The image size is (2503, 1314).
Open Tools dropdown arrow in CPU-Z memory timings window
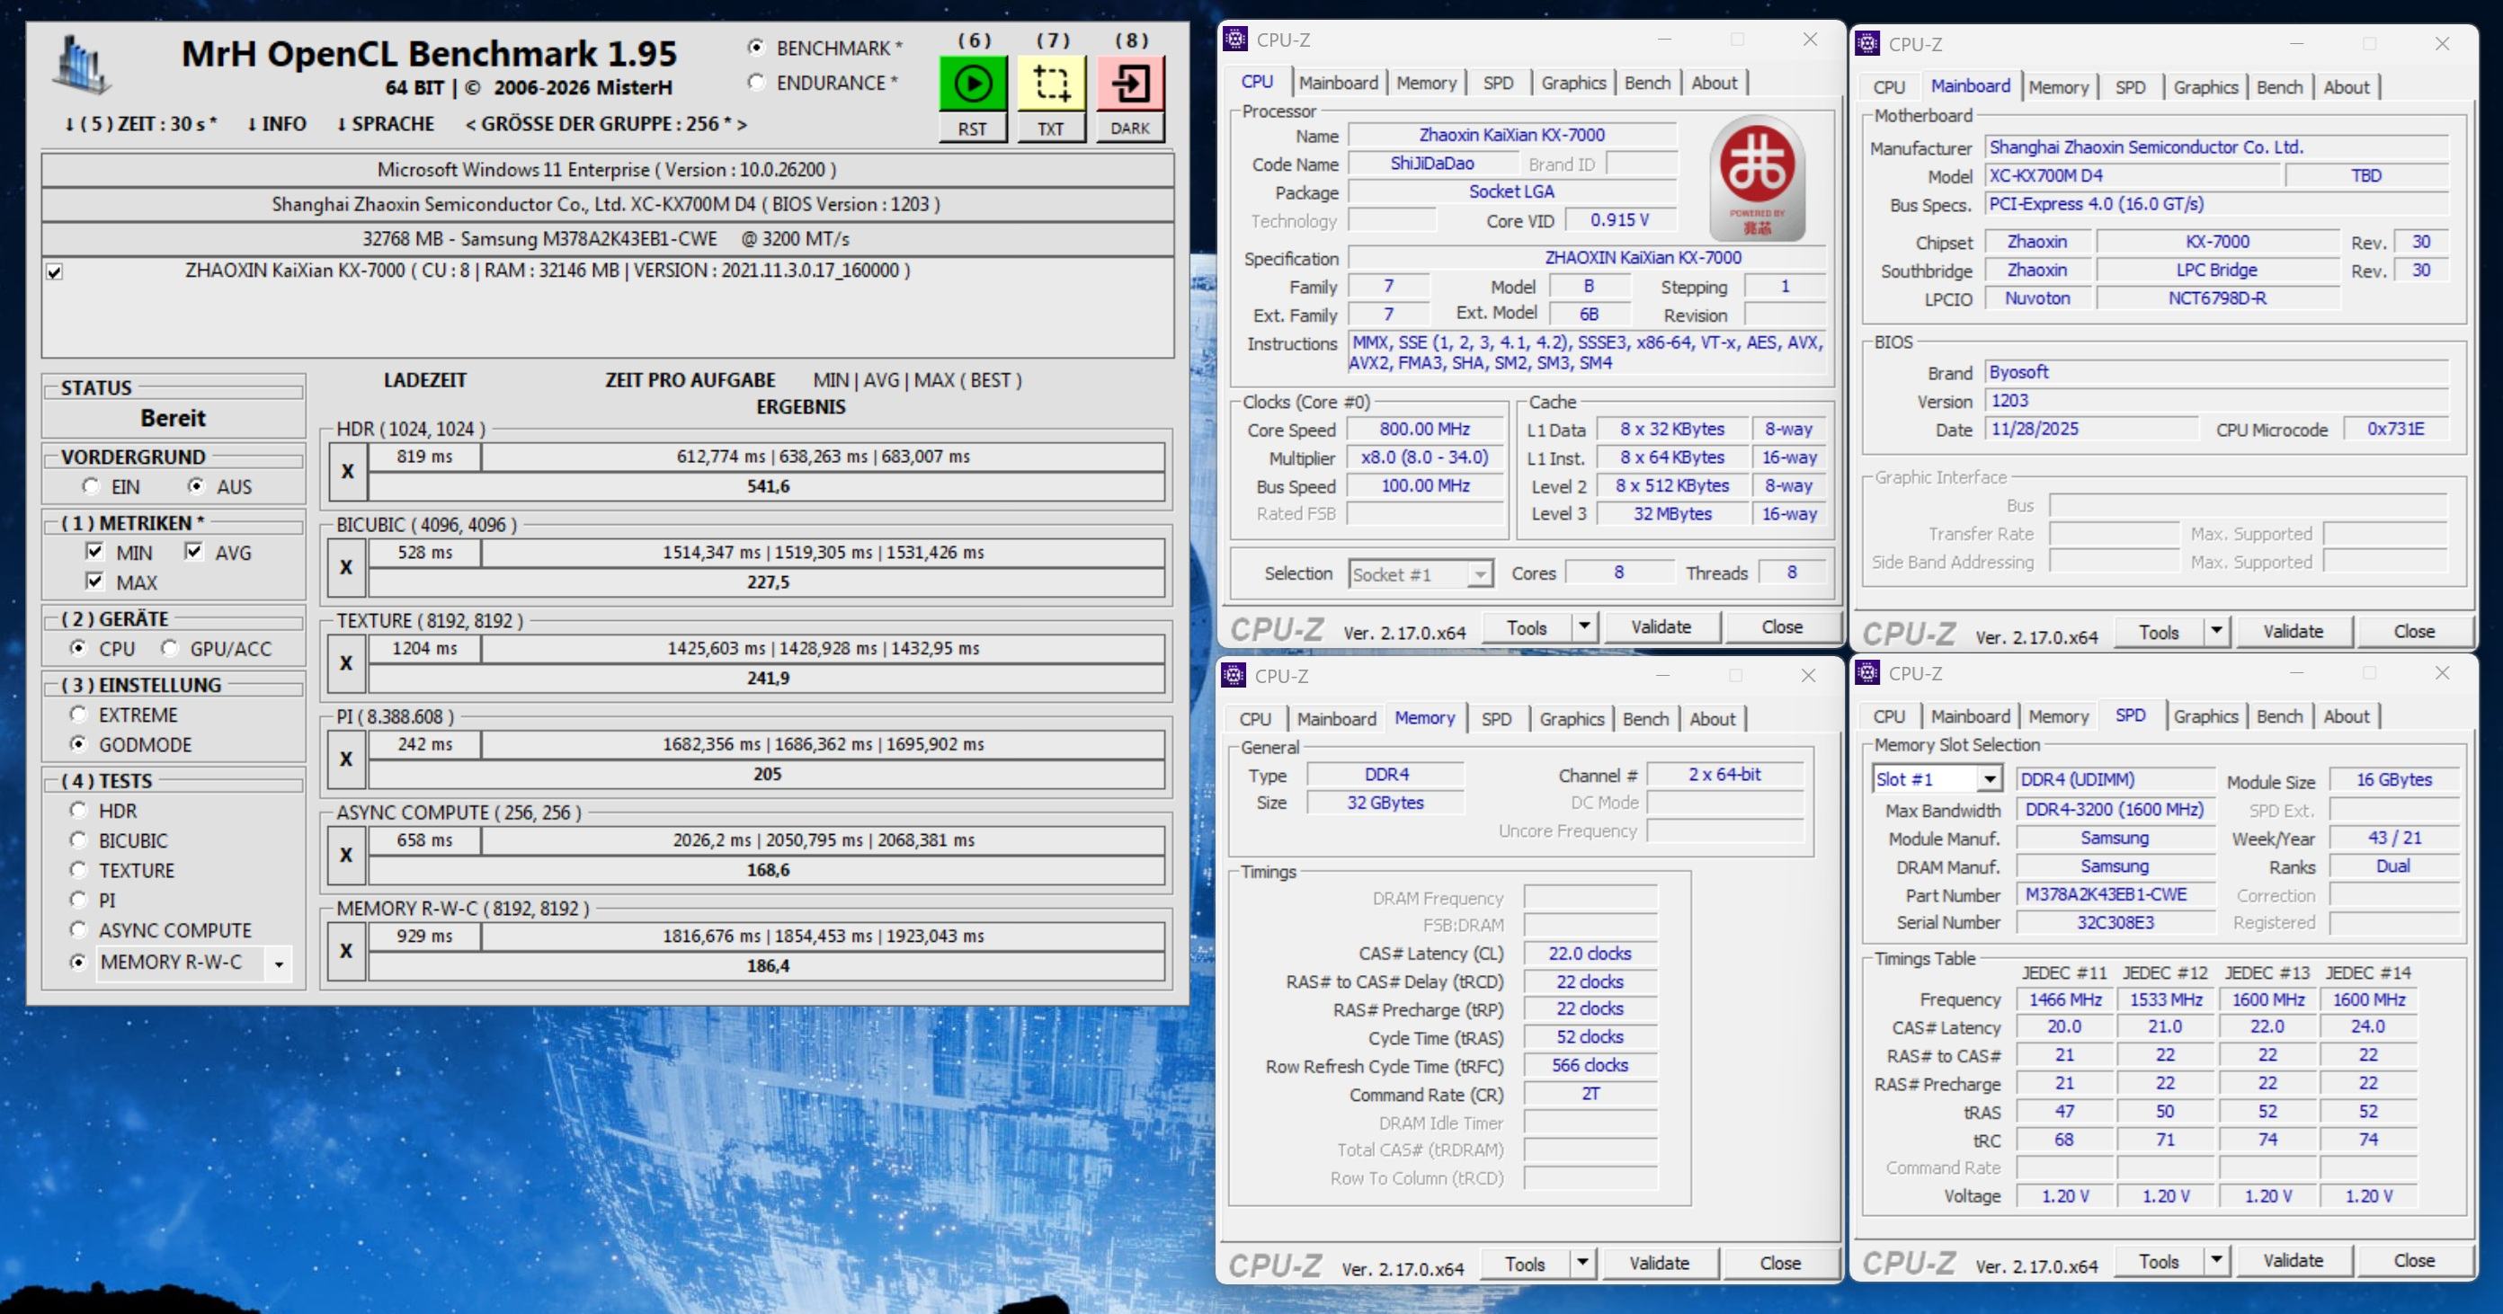pos(1581,1264)
